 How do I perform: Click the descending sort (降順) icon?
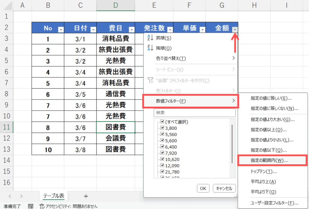pyautogui.click(x=150, y=48)
